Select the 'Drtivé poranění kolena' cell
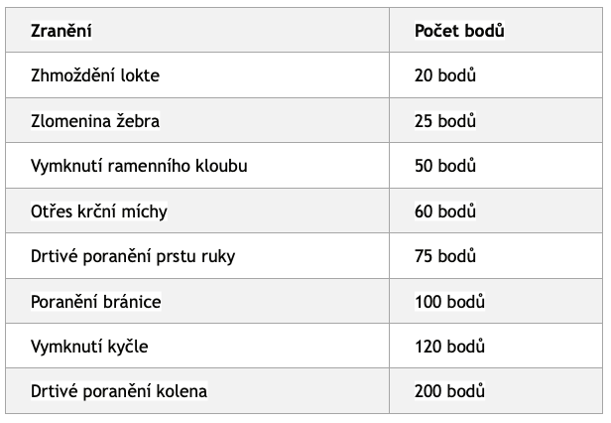 tap(119, 391)
